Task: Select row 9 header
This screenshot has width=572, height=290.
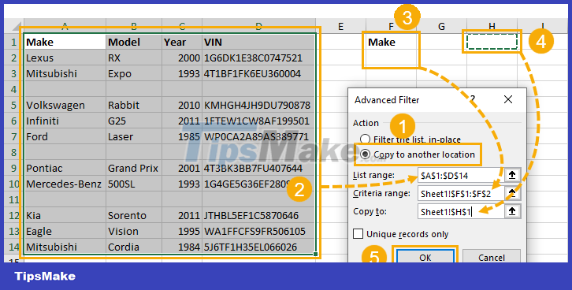Action: pos(14,168)
